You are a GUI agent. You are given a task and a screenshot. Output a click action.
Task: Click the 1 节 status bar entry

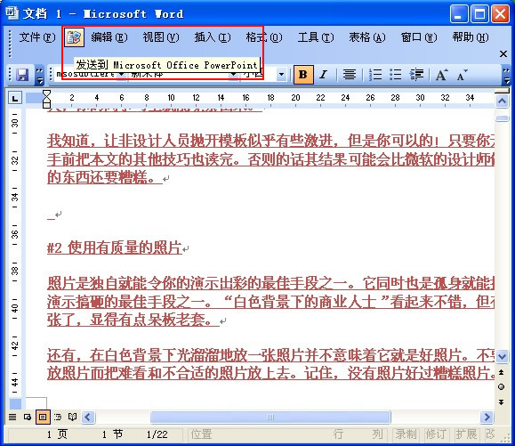(x=112, y=434)
